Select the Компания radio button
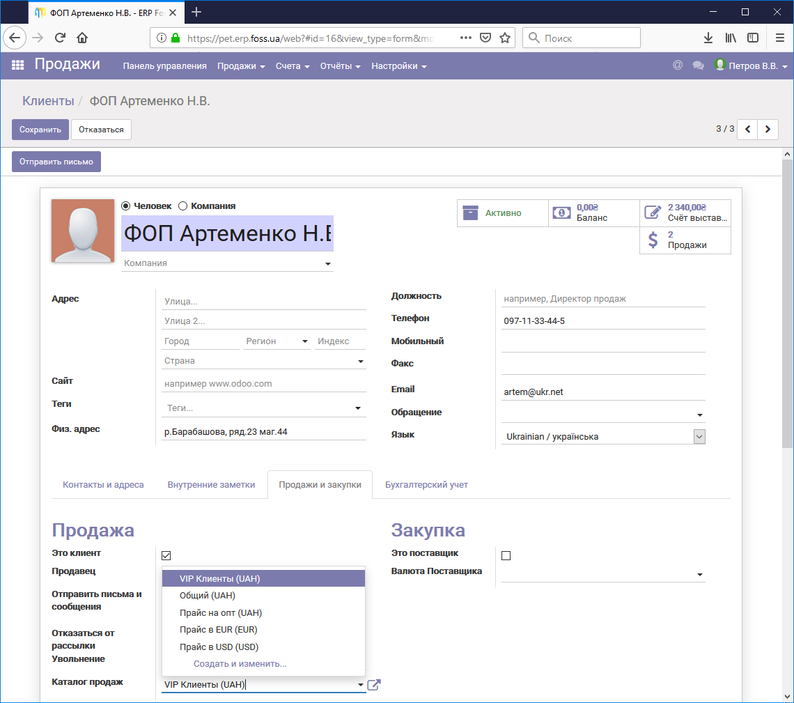 (x=182, y=206)
